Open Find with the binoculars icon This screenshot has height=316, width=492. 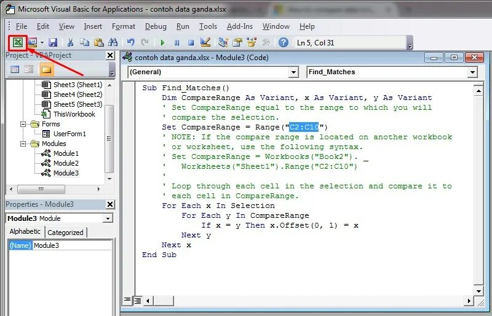[x=113, y=42]
